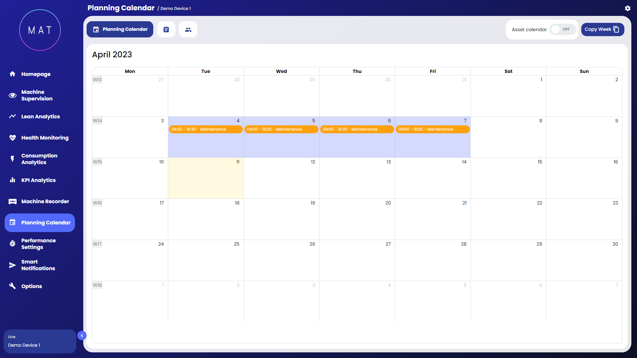Click the W16 week label
637x358 pixels.
[x=97, y=203]
